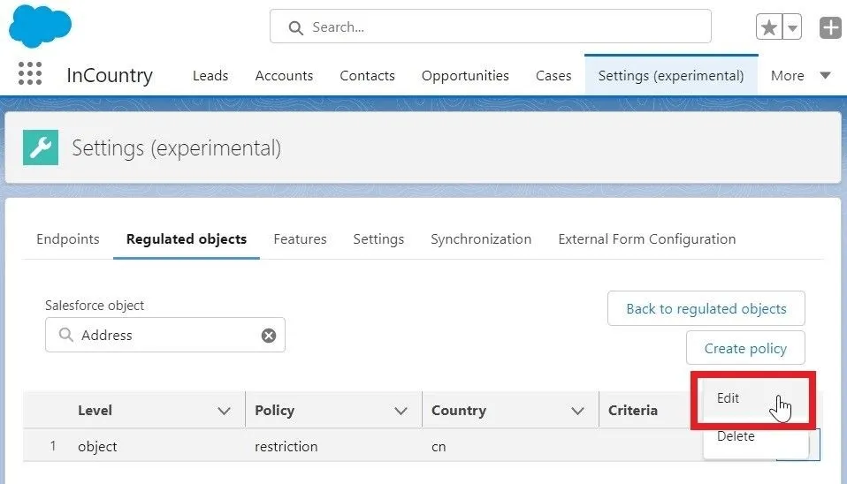The height and width of the screenshot is (484, 847).
Task: Open the Policy column dropdown chevron
Action: [401, 411]
